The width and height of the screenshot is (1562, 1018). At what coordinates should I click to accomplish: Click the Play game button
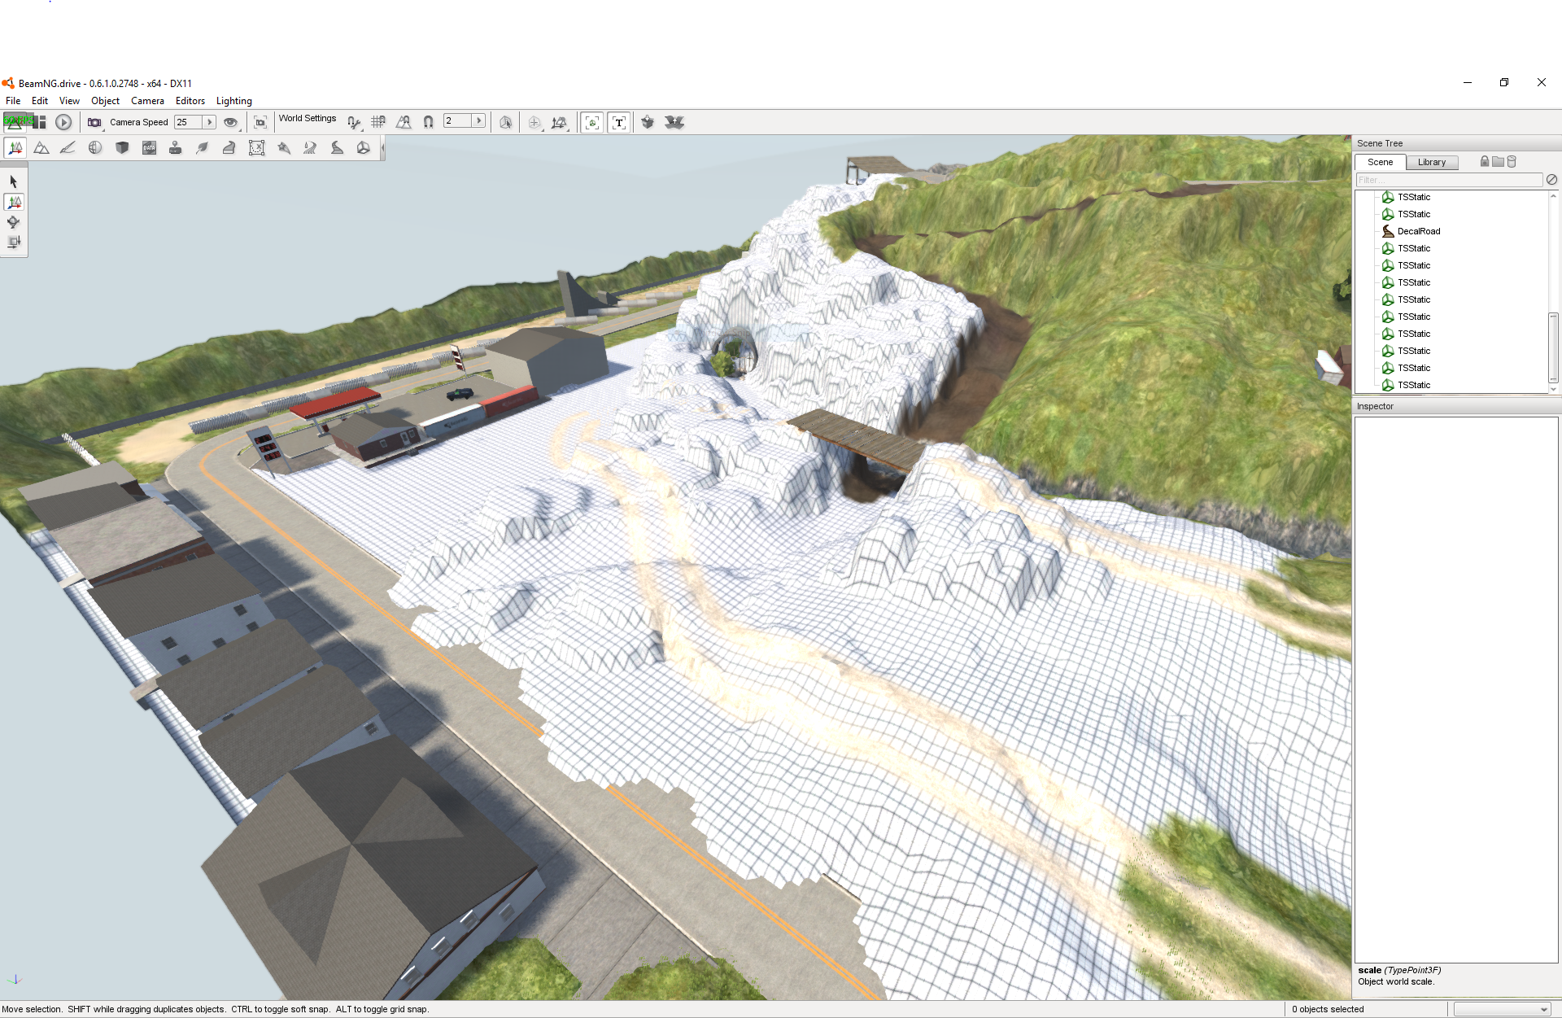(x=63, y=122)
